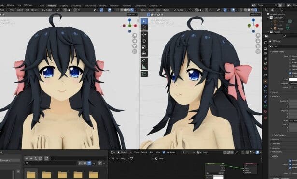This screenshot has width=297, height=179.
Task: Select solid shading mode in left viewport header
Action: (125, 10)
